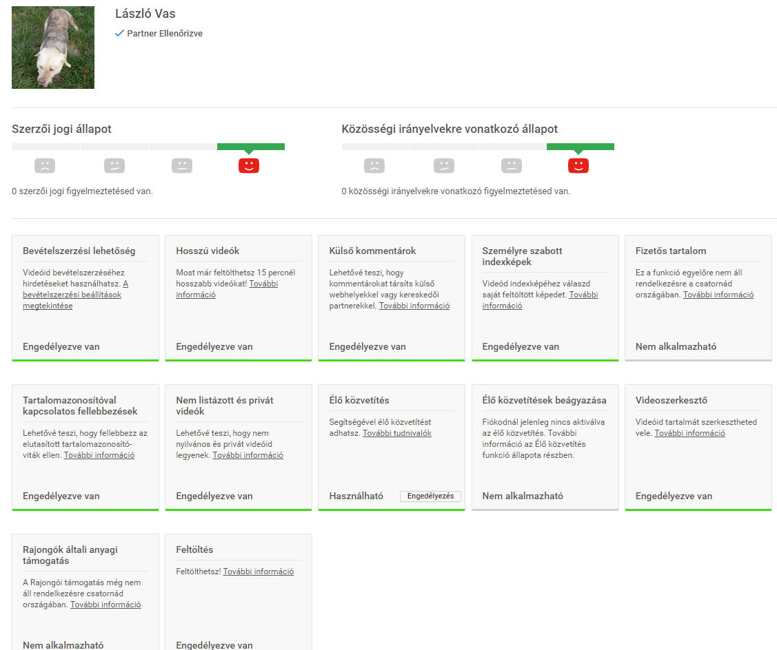Open További információ link in Rajongók általi anyagi támogatás
This screenshot has height=650, width=777.
click(x=105, y=605)
